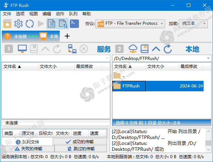Select the 未连接 - 本地 session tab
The height and width of the screenshot is (162, 213).
pos(31,36)
